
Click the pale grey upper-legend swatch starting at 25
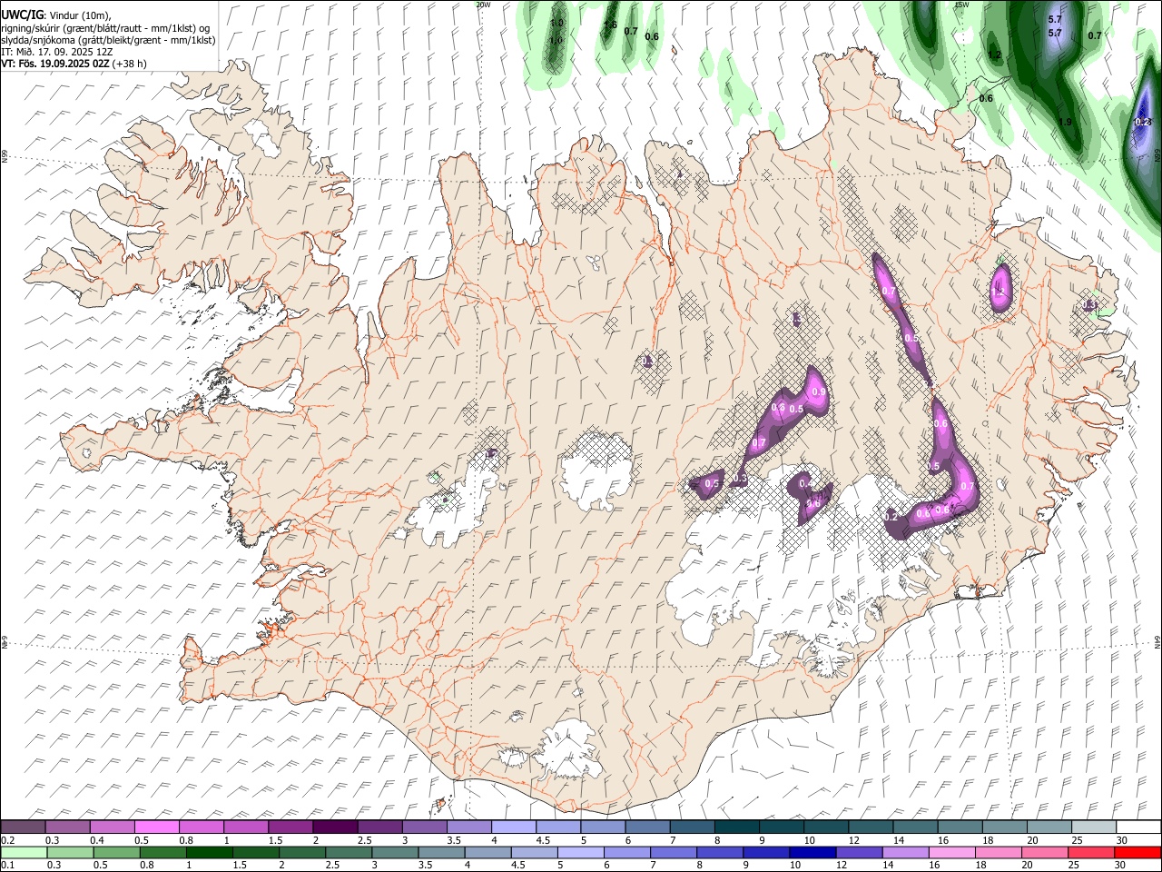[x=1093, y=827]
